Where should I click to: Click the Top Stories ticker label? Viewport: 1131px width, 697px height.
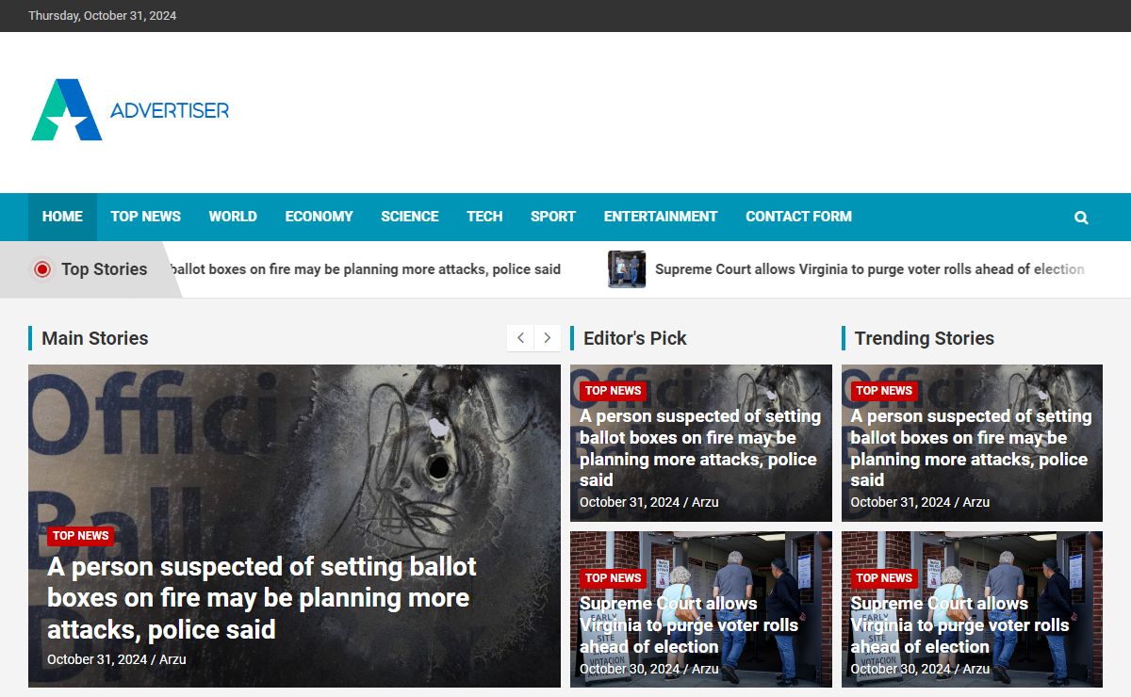click(105, 269)
